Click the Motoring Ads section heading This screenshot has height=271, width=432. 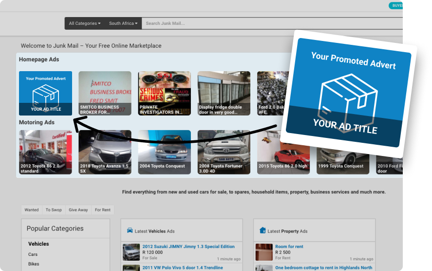[x=37, y=122]
